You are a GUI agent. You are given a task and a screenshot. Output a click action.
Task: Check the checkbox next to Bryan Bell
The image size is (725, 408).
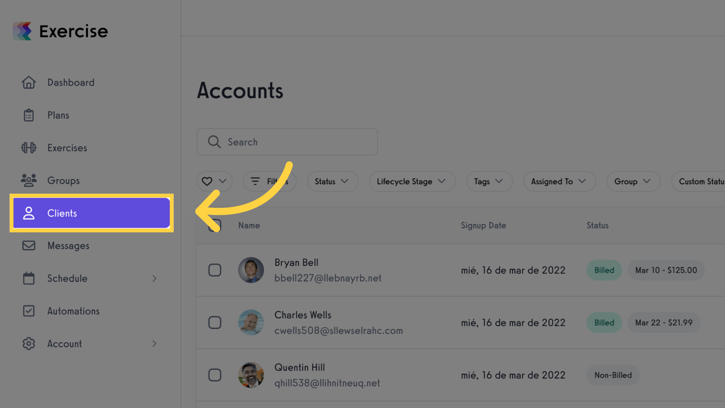215,270
